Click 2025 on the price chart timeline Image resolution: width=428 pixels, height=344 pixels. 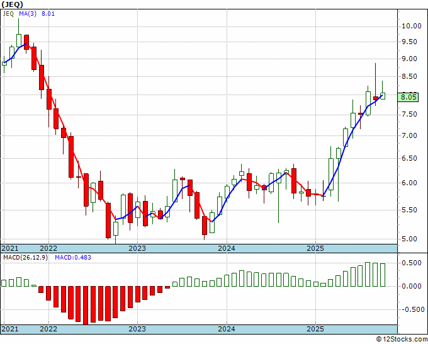coord(315,248)
